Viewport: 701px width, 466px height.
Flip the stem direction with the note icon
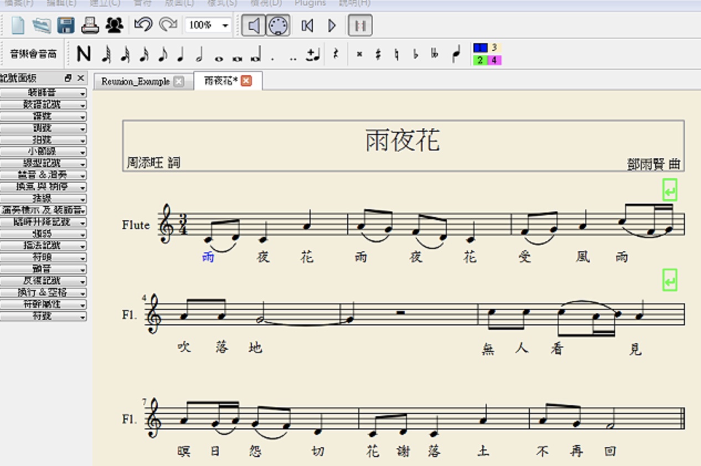456,54
